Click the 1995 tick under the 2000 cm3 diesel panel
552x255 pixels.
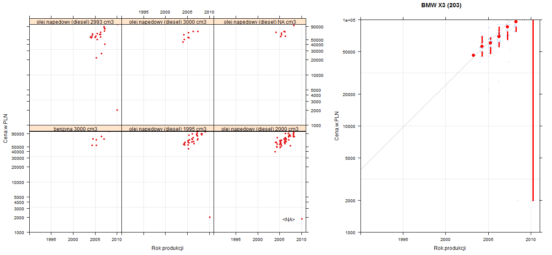[x=236, y=239]
